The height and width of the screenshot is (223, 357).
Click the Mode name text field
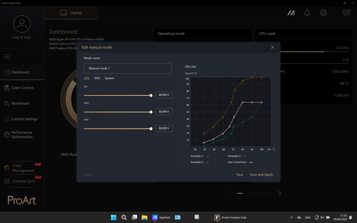tap(128, 68)
